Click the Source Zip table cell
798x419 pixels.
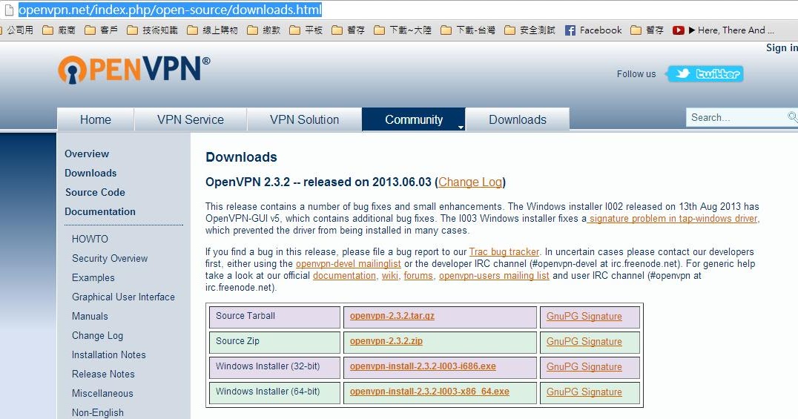pos(274,342)
